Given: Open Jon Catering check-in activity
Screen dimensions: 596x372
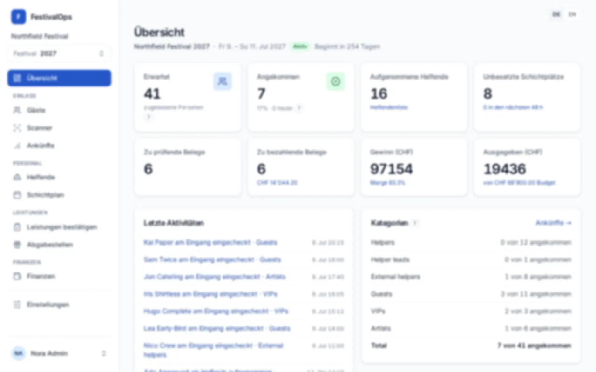Looking at the screenshot, I should (x=215, y=277).
